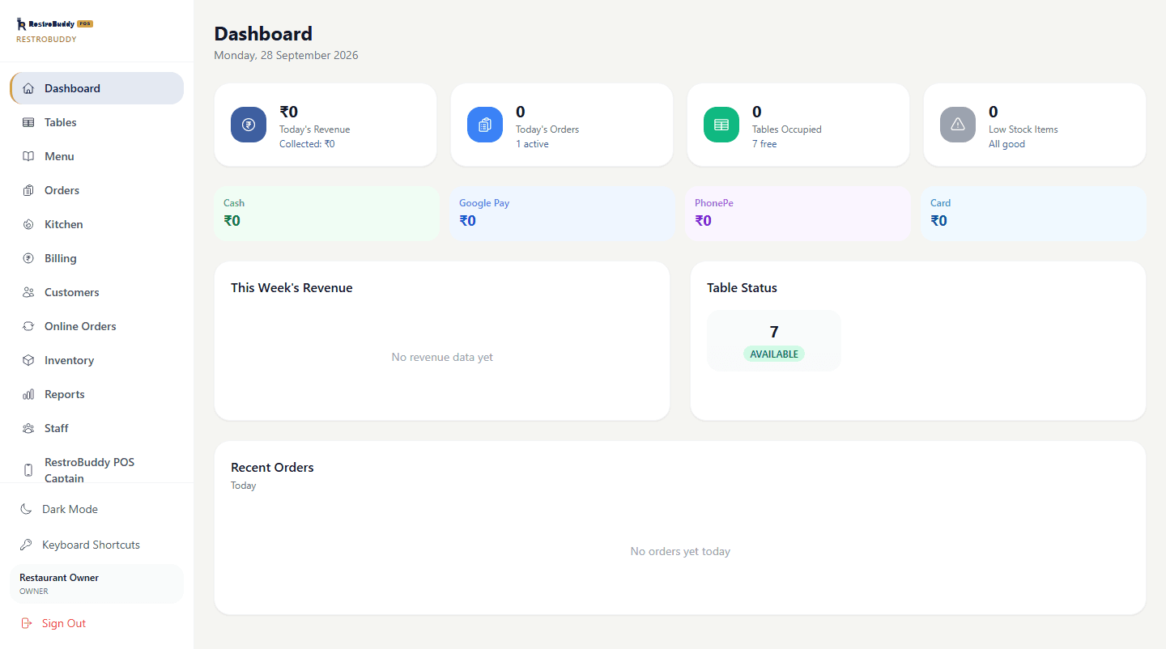1166x649 pixels.
Task: Click the key icon beside Keyboard Shortcuts
Action: [26, 545]
